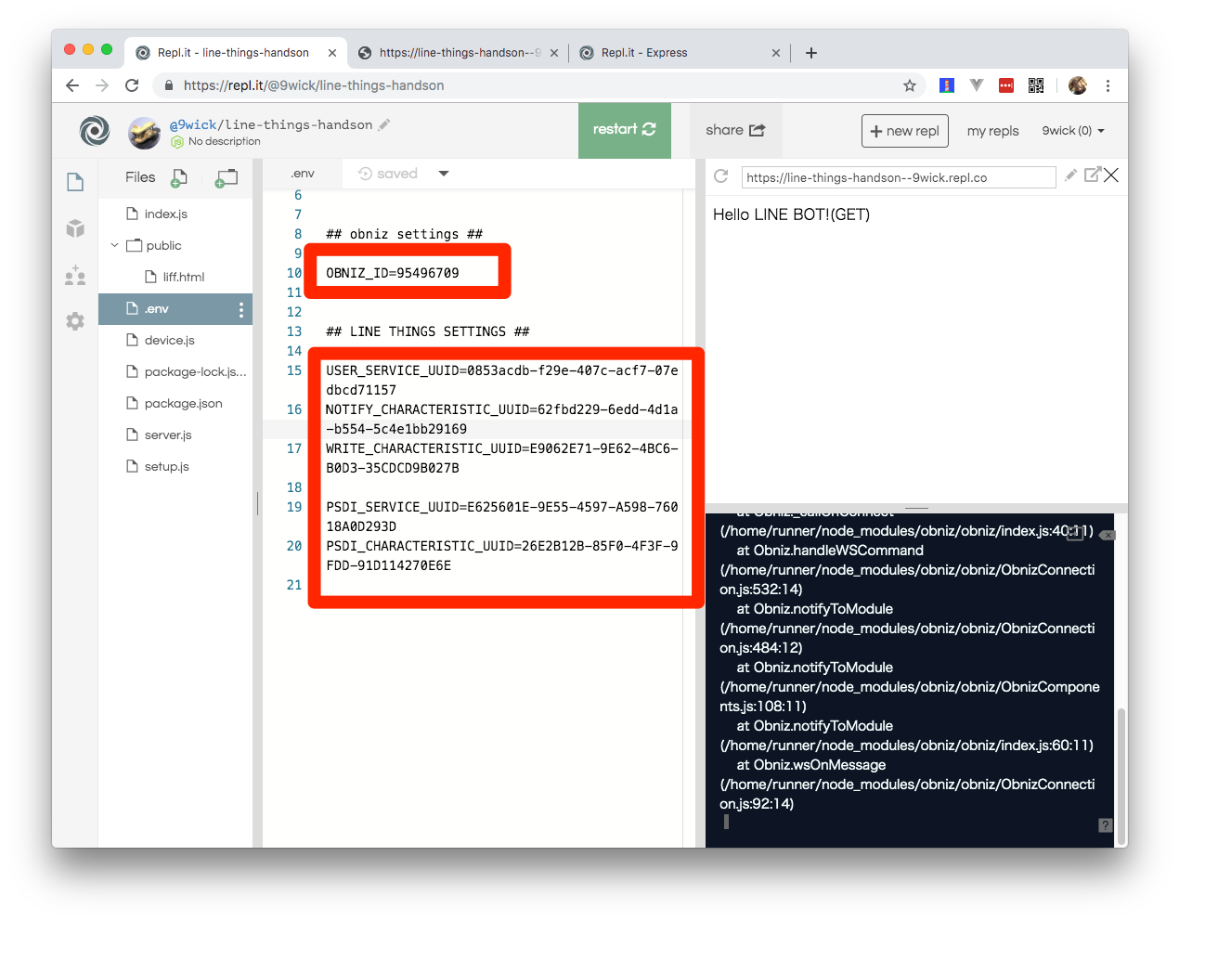Image resolution: width=1218 pixels, height=960 pixels.
Task: Open the QR code extension icon
Action: click(1036, 85)
